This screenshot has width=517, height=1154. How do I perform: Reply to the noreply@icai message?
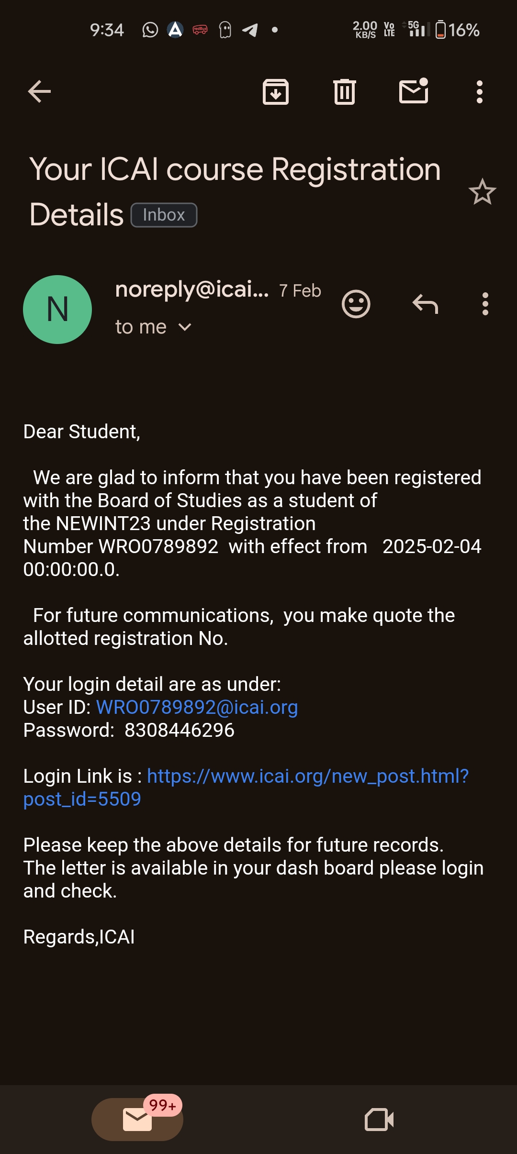point(425,304)
